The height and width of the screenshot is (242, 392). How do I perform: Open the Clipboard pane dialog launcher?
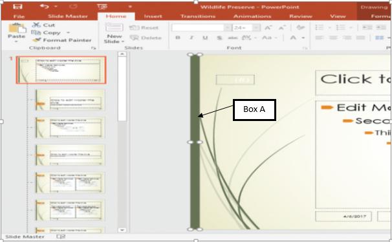94,48
